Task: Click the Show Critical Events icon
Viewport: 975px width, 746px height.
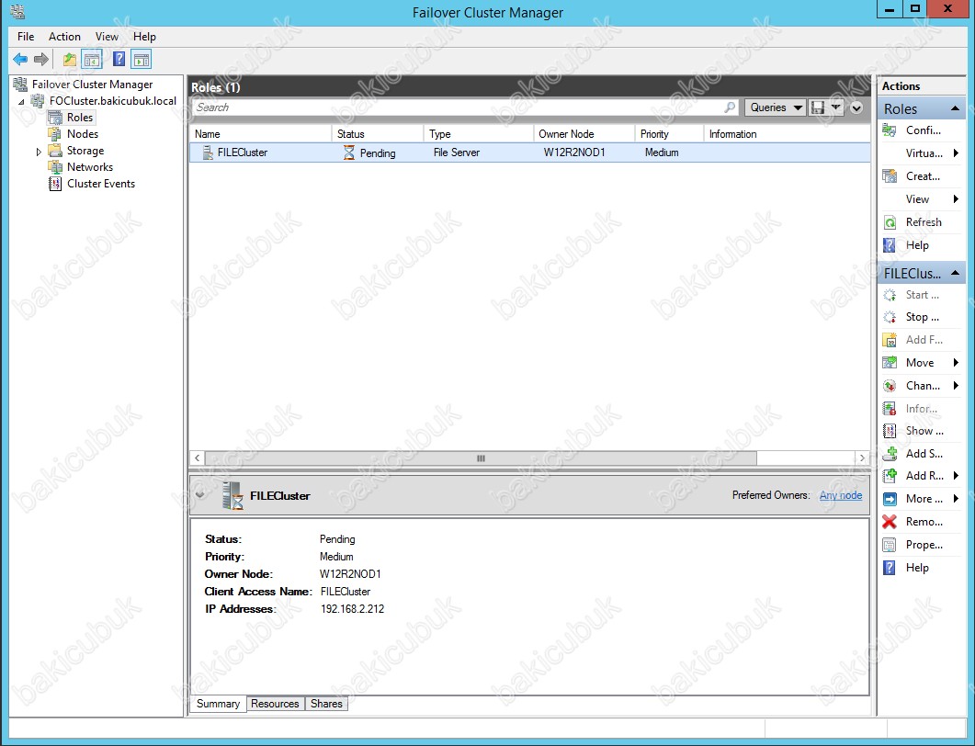Action: pos(890,432)
